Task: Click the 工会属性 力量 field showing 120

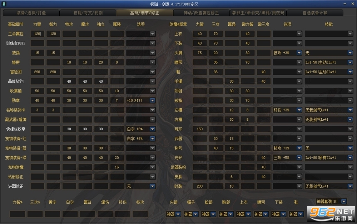Action: pyautogui.click(x=37, y=33)
